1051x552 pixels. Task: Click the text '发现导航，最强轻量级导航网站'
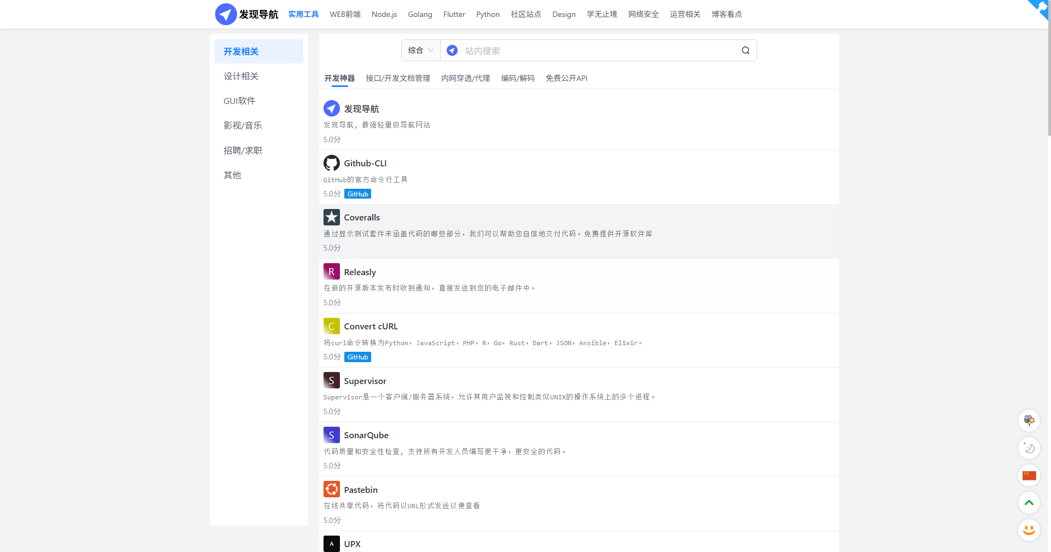point(377,125)
